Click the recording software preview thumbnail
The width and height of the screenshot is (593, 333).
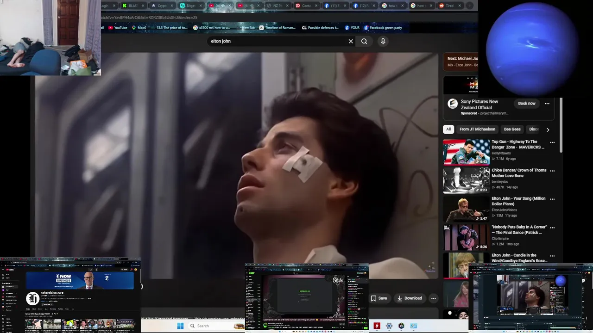[x=530, y=297]
